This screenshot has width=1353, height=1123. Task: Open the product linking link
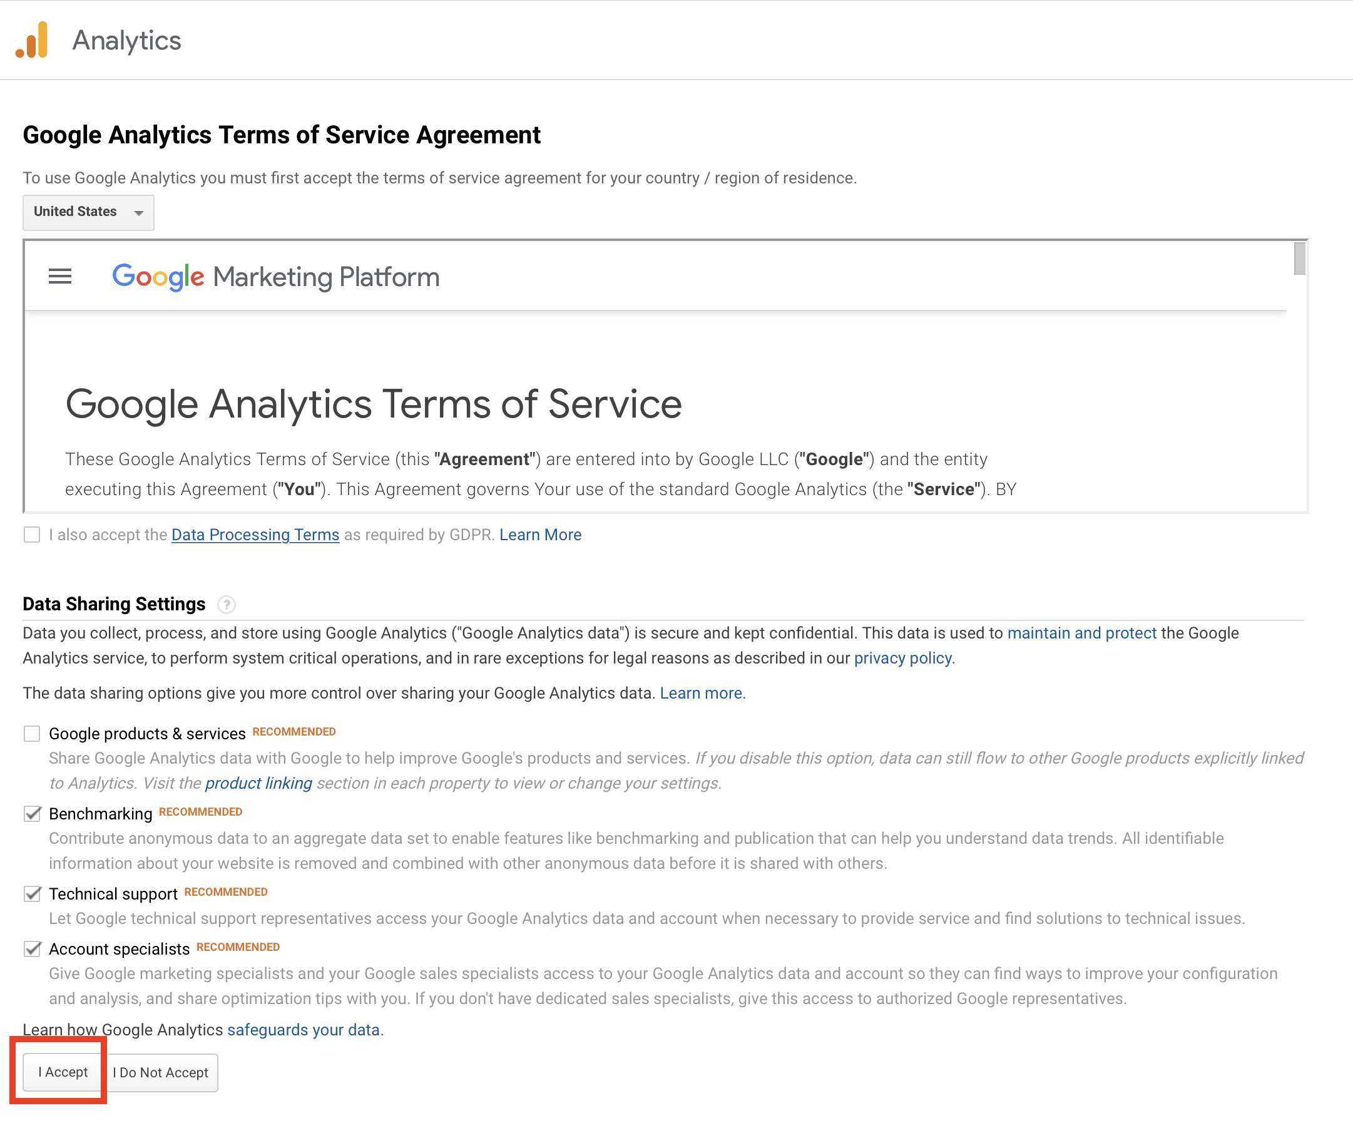coord(258,783)
